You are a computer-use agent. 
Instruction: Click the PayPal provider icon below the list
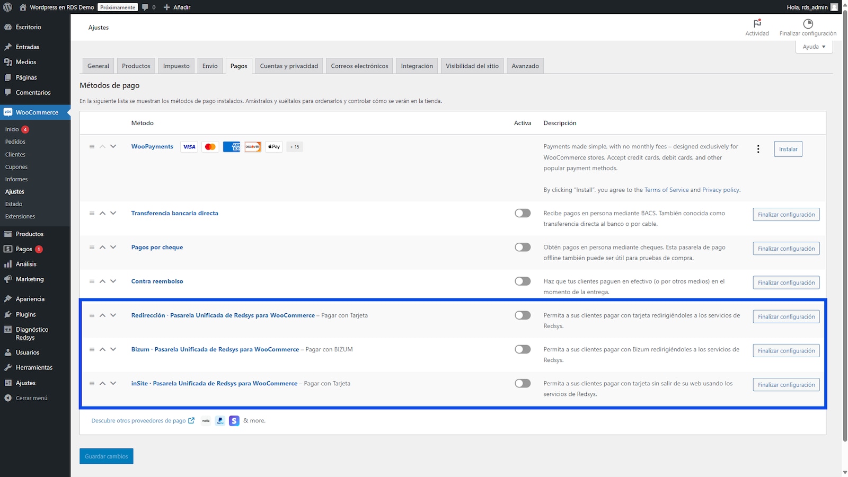pos(220,421)
